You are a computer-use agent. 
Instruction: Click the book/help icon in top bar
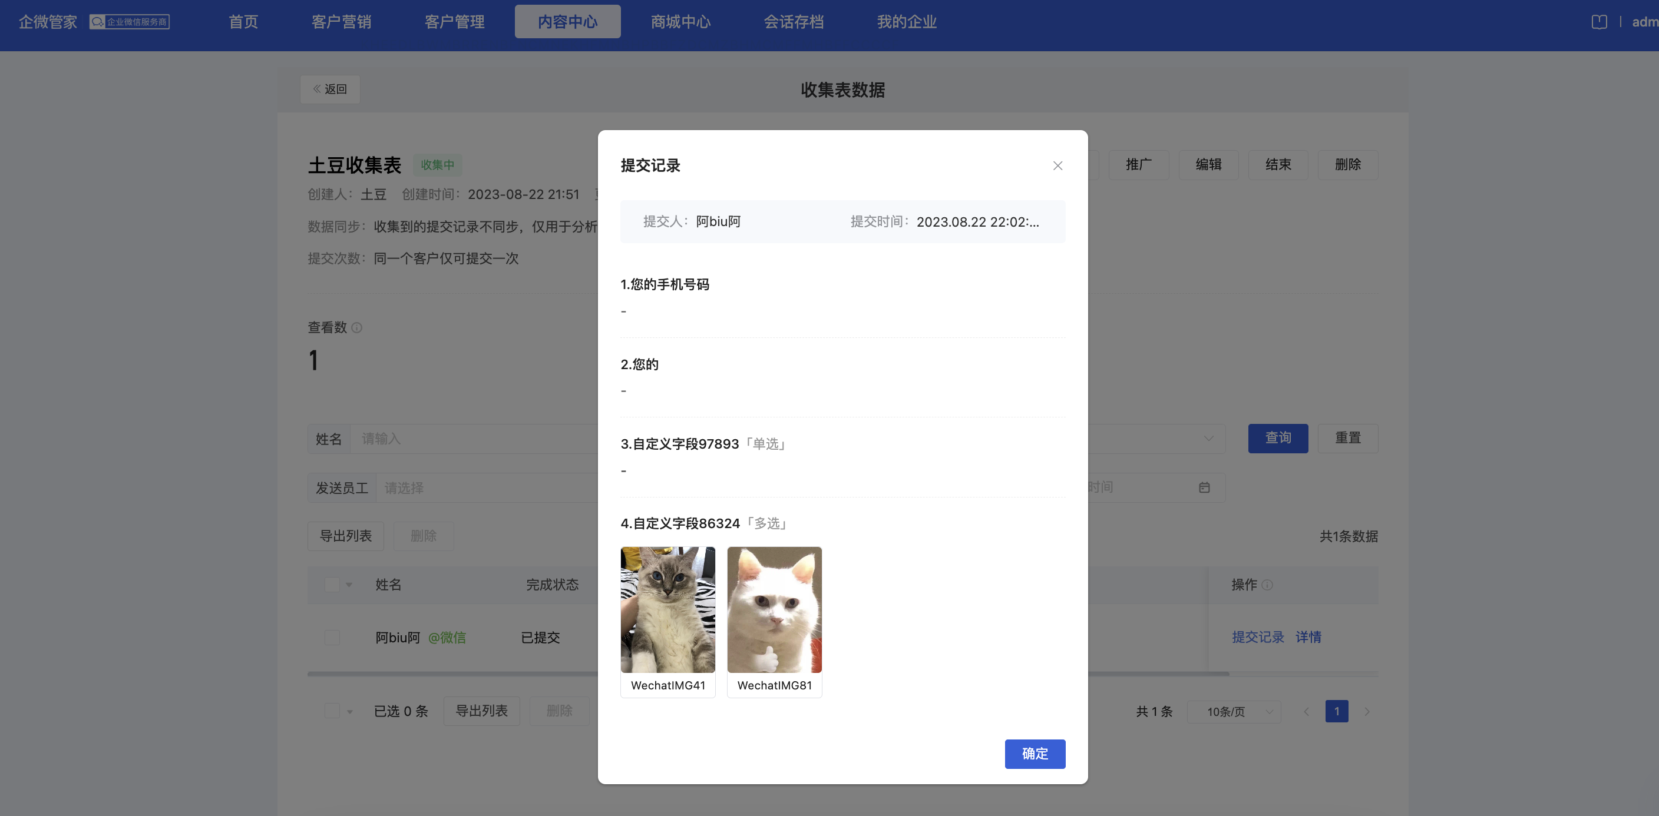(x=1598, y=22)
